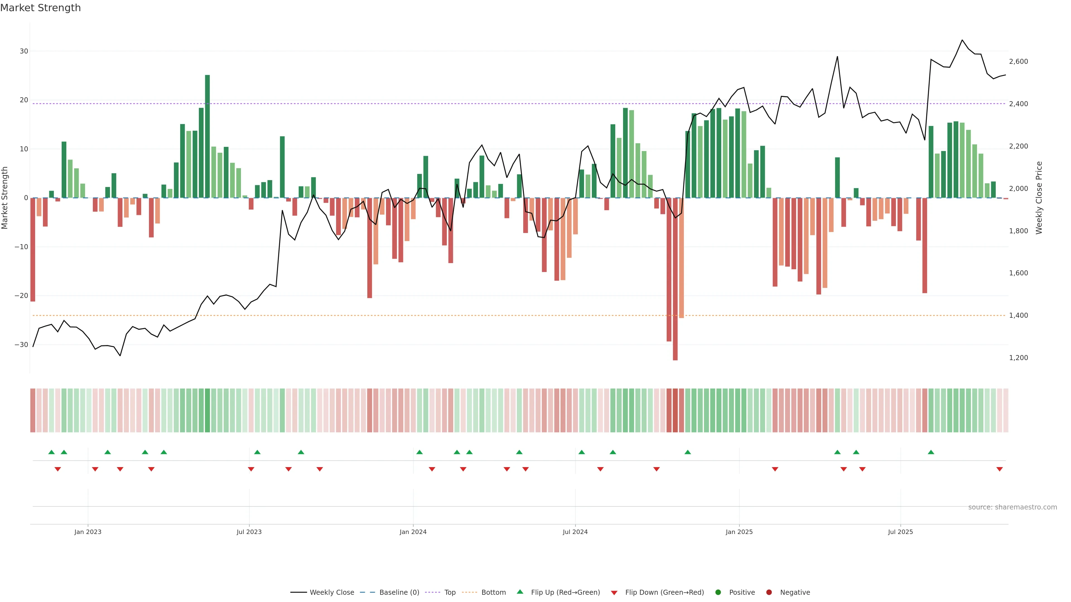Click the red Flip Down triangle legend icon
The height and width of the screenshot is (602, 1071).
tap(614, 593)
